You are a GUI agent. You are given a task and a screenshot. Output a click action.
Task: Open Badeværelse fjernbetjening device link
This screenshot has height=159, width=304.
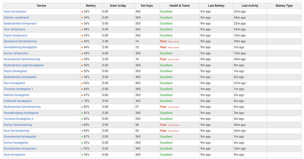coord(22,107)
